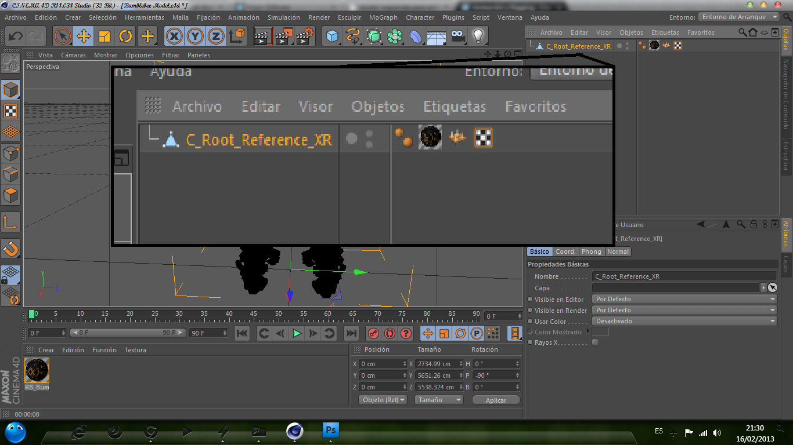
Task: Open the Objeto (Rel) dropdown
Action: coord(383,400)
